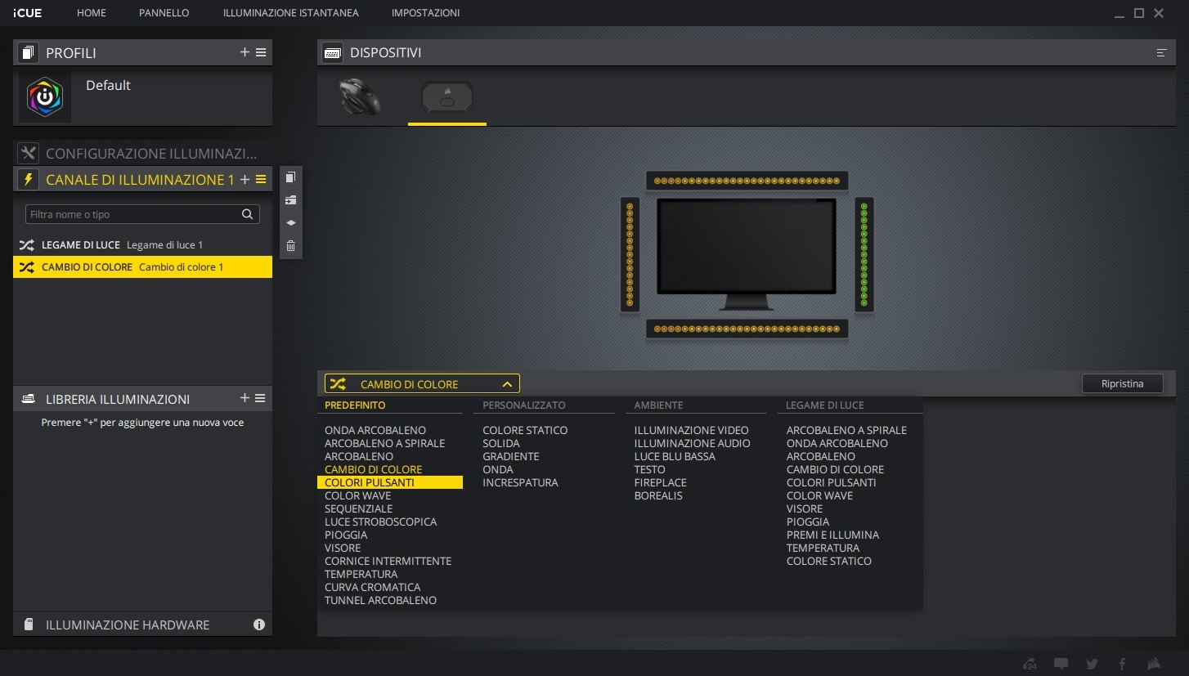Click the import folder icon in side toolbar

pos(290,200)
